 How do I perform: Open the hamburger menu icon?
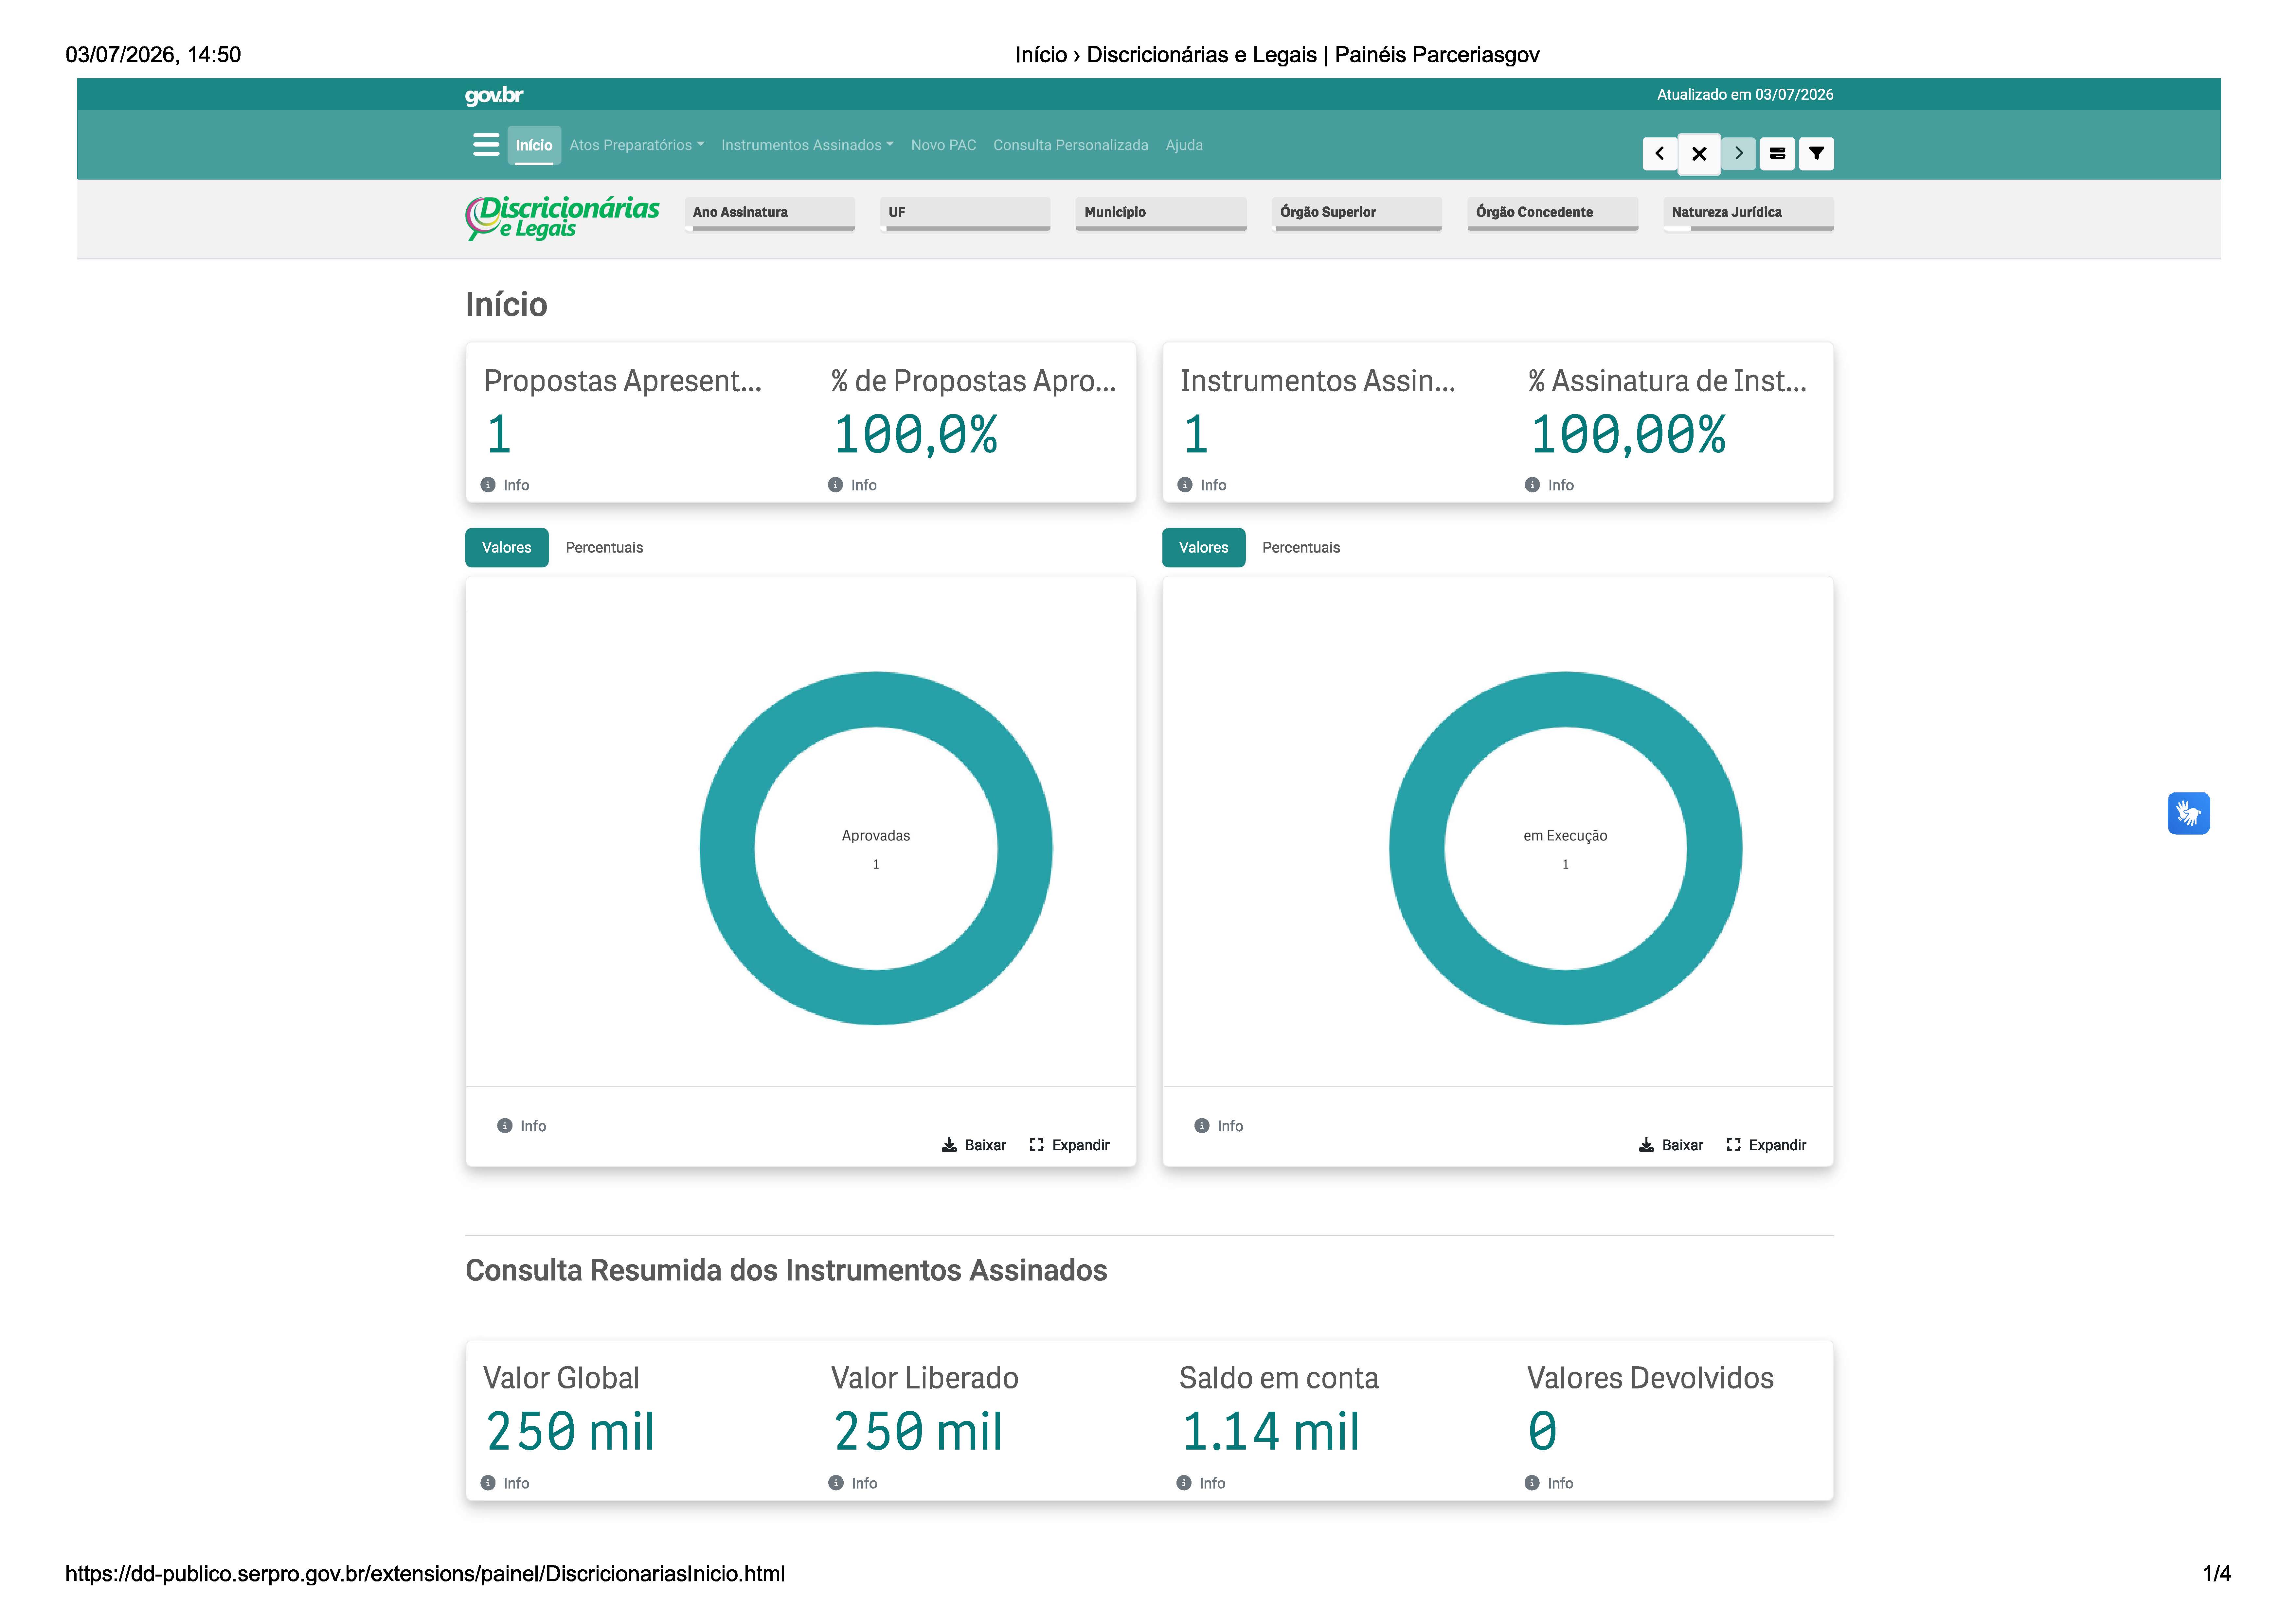pos(486,145)
